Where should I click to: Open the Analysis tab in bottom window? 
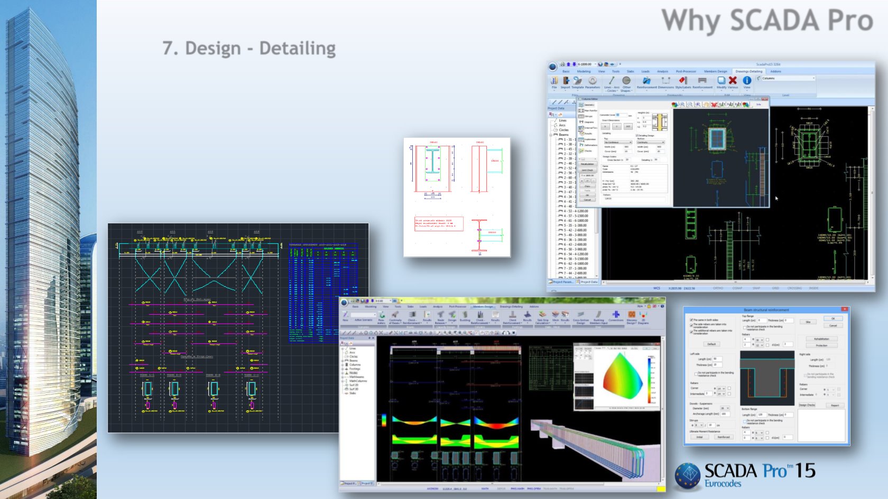coord(438,307)
